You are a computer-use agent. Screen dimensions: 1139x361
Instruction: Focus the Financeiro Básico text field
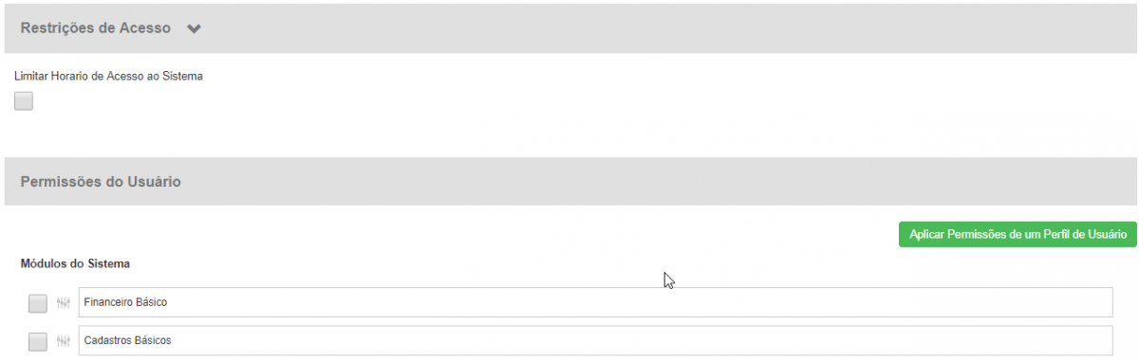point(595,302)
